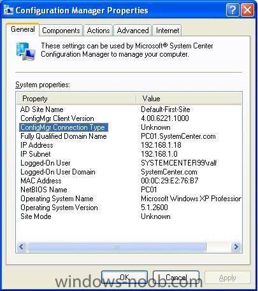This screenshot has width=258, height=291.
Task: Click the help question mark button
Action: coord(233,10)
